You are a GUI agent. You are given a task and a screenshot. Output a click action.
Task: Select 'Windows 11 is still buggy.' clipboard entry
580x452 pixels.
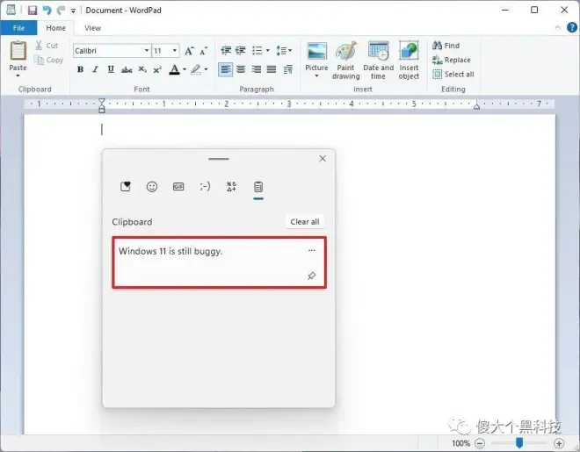pos(220,262)
